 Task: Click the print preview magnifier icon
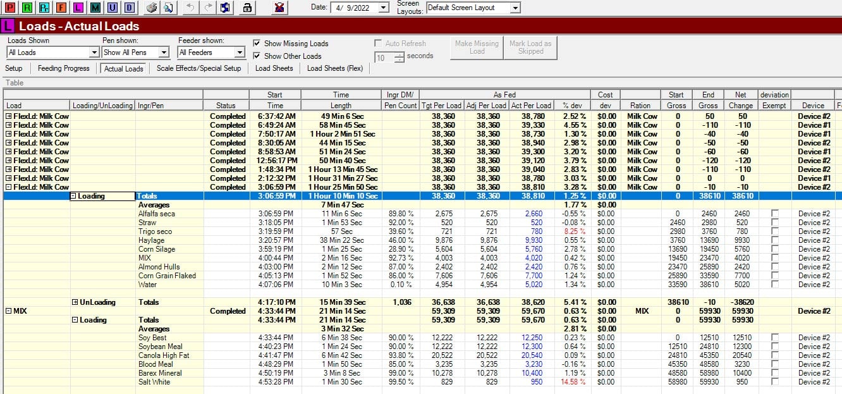point(168,8)
